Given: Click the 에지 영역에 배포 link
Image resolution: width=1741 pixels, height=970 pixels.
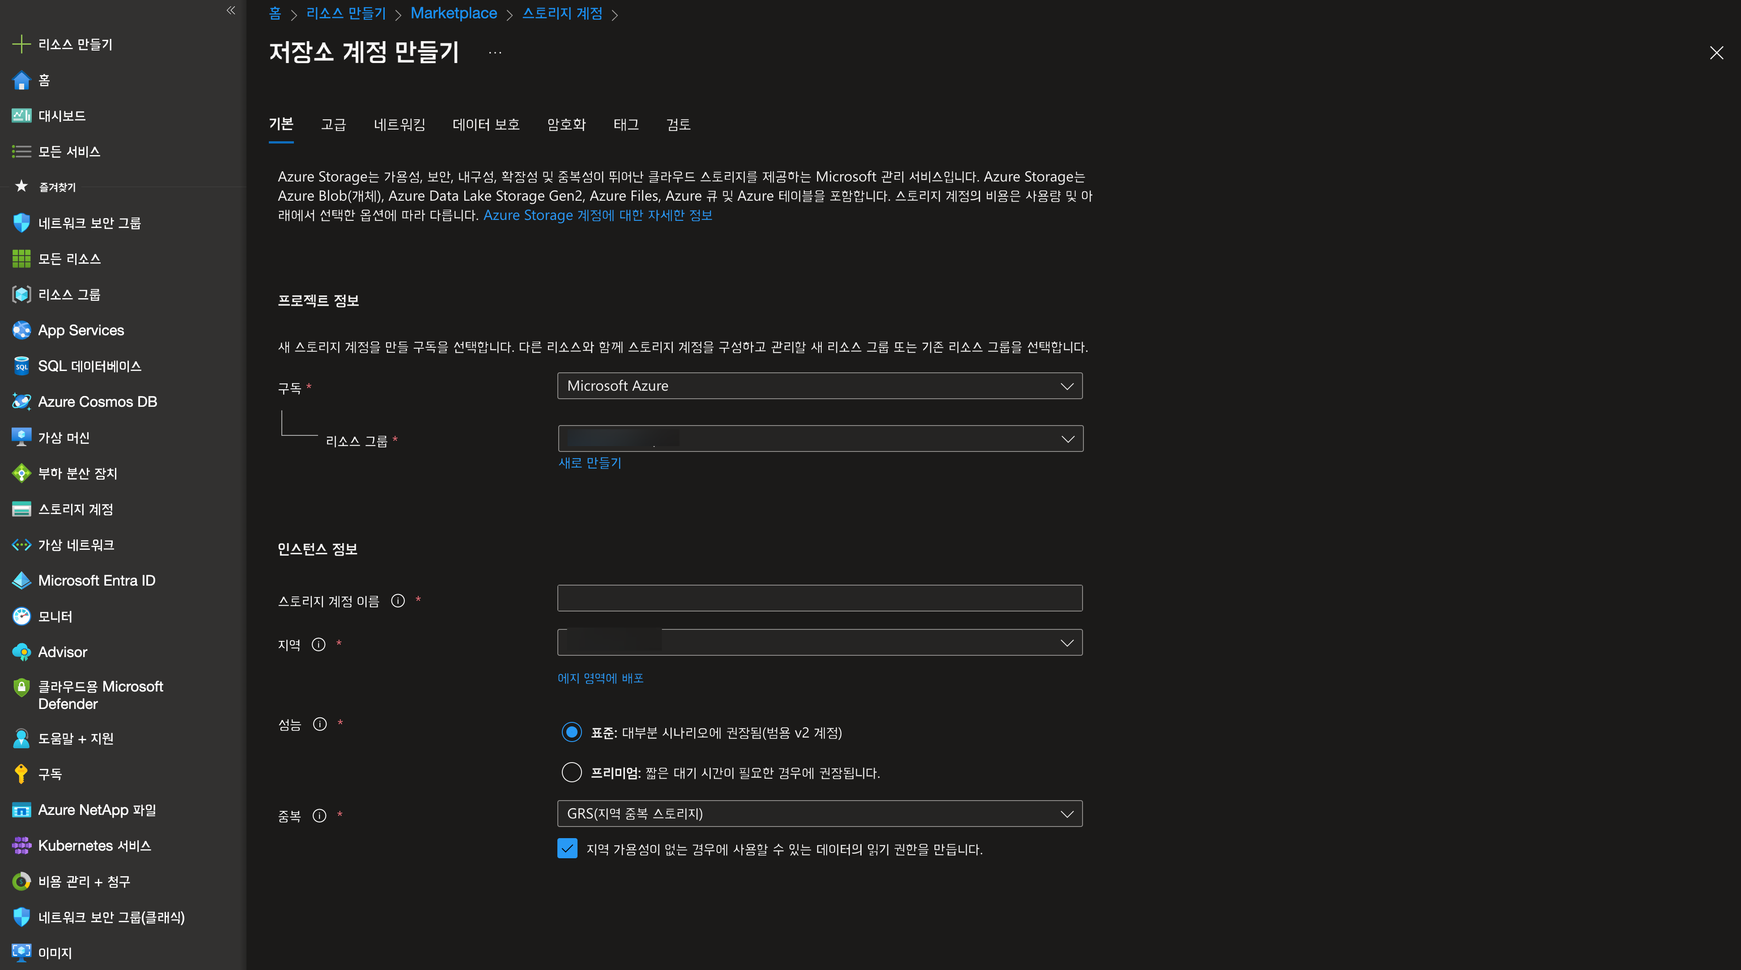Looking at the screenshot, I should click(601, 678).
